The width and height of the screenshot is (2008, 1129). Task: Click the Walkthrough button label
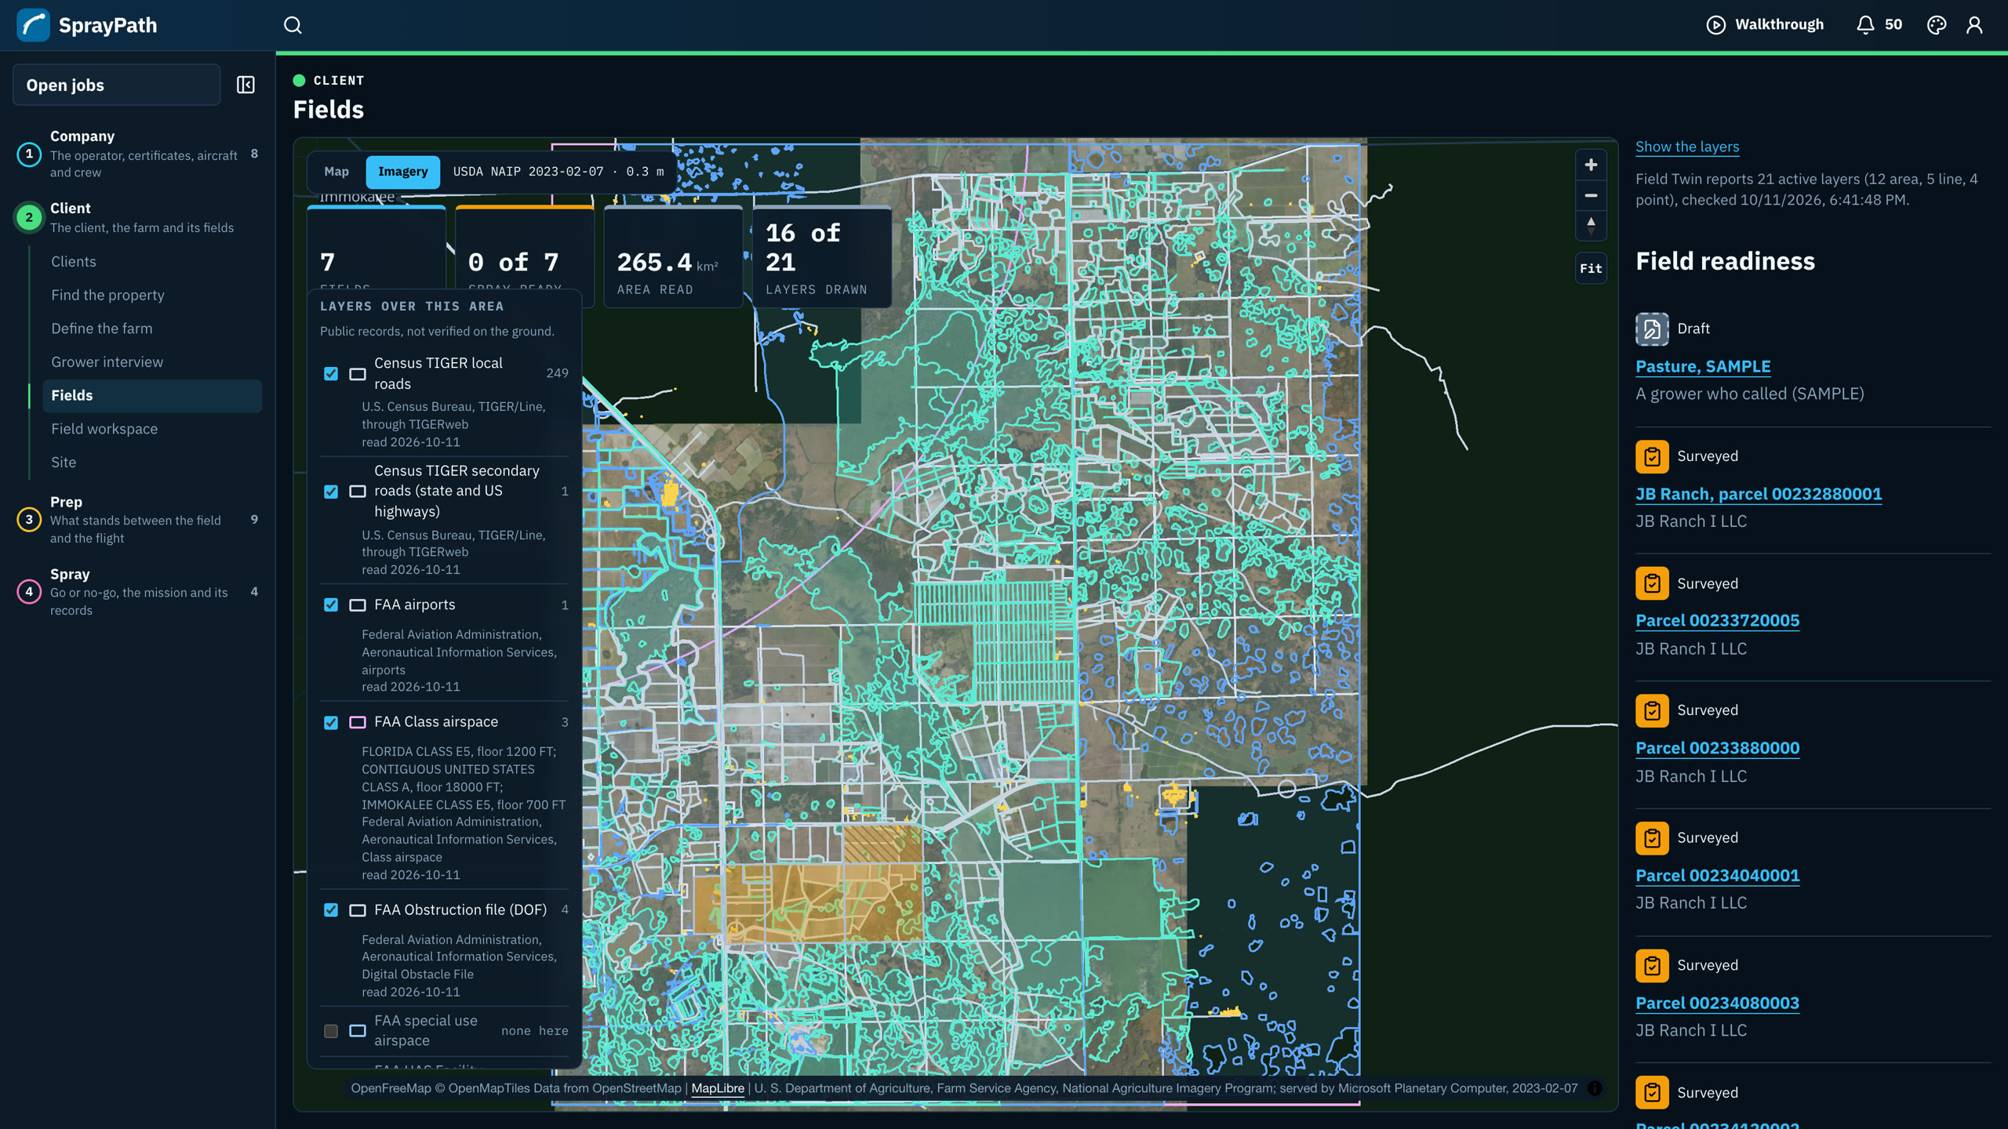(x=1779, y=25)
